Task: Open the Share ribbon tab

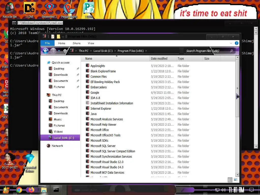Action: coord(77,43)
